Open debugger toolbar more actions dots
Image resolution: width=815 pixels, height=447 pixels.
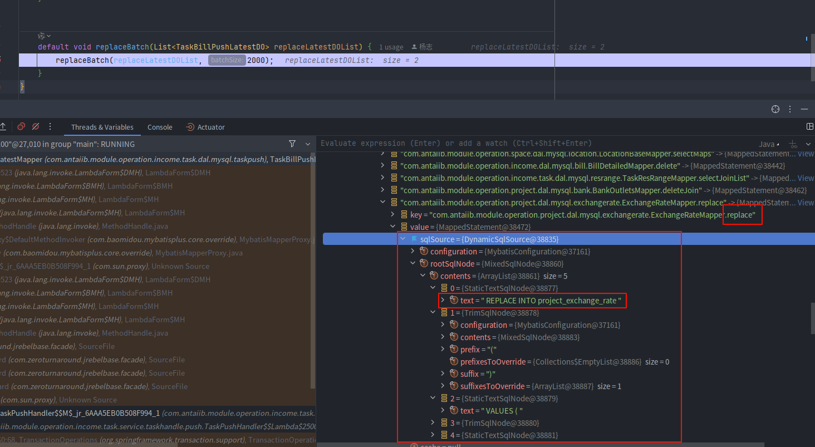(x=51, y=127)
